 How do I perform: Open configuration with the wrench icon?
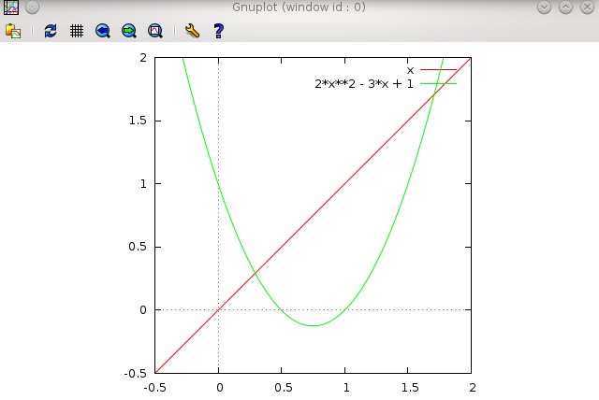192,31
